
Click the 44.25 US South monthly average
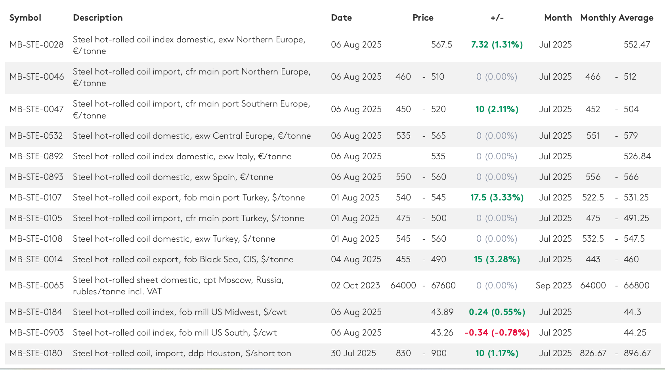pos(635,333)
